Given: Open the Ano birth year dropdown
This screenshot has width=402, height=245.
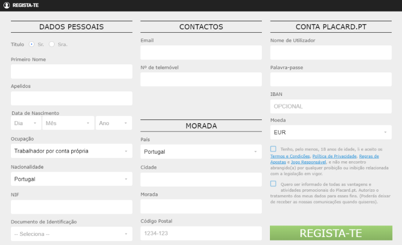Looking at the screenshot, I should [114, 123].
